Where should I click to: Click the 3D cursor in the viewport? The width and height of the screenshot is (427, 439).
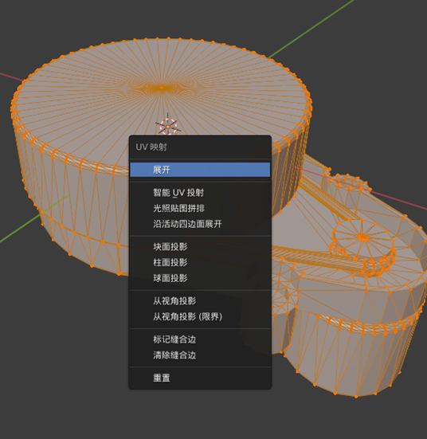click(x=168, y=127)
